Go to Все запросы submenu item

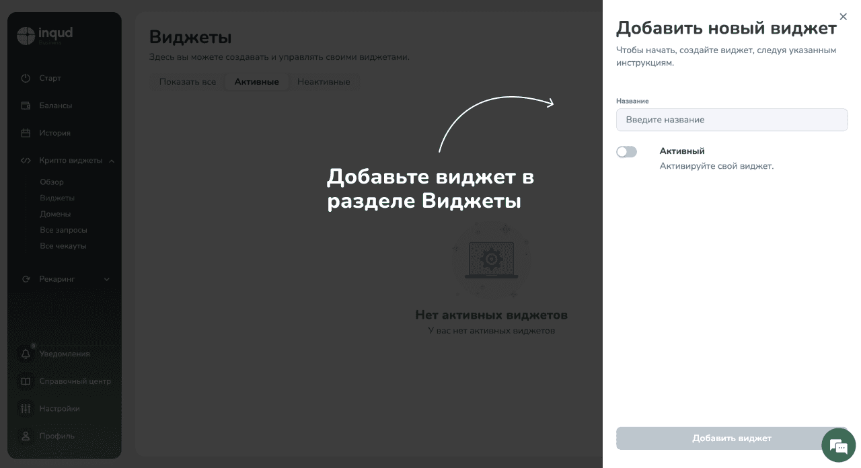click(x=63, y=230)
